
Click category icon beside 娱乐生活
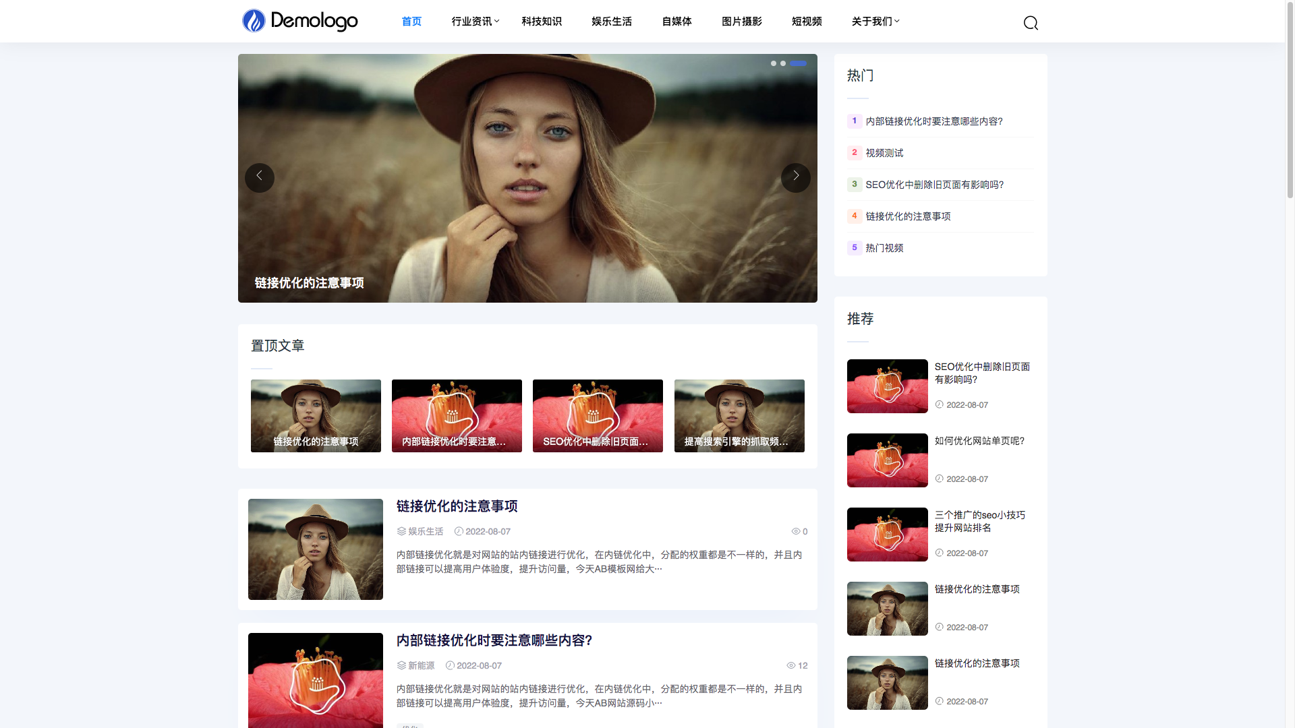point(401,531)
